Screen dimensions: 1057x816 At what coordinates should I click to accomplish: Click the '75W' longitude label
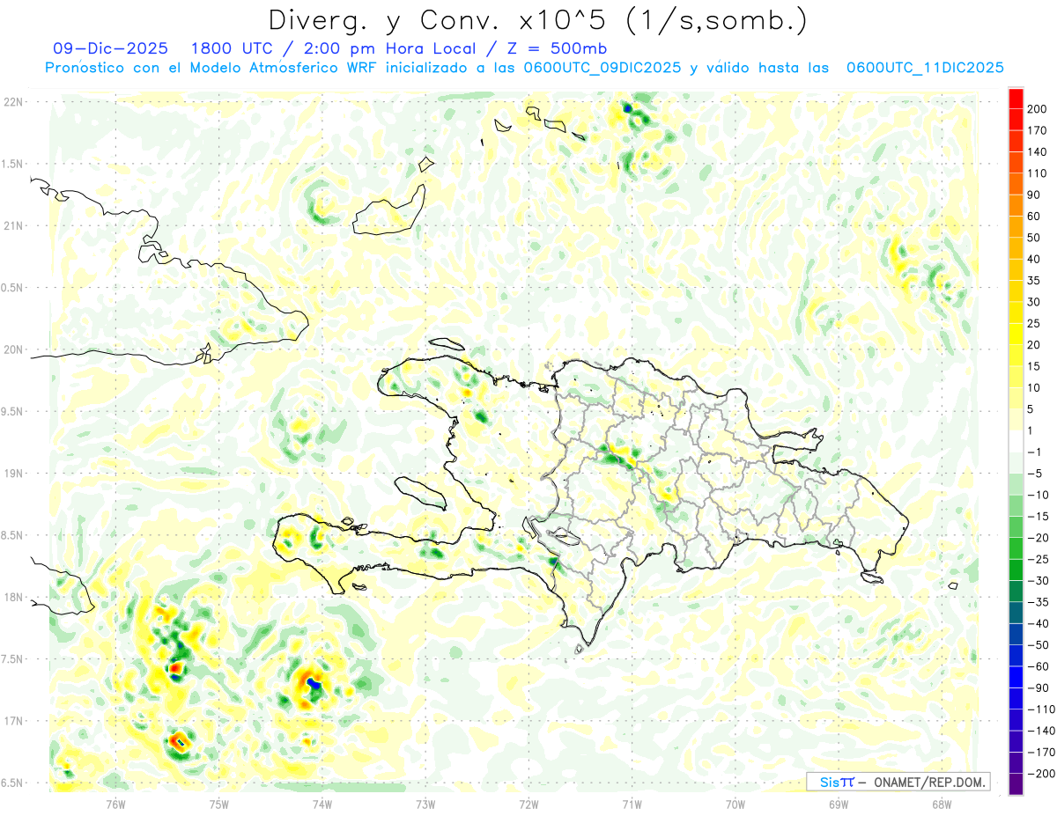pos(218,804)
